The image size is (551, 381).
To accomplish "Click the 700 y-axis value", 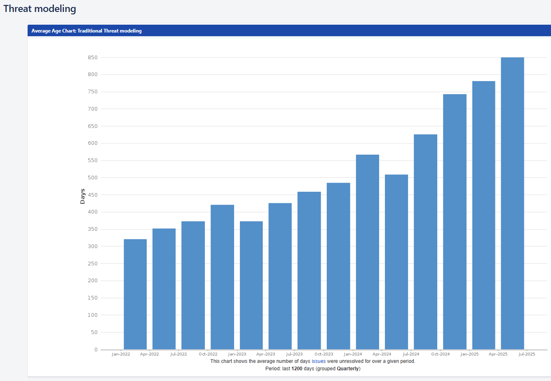I will point(93,109).
